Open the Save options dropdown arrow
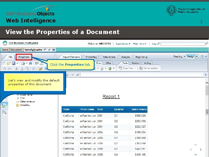The image size is (209, 157). [17, 63]
